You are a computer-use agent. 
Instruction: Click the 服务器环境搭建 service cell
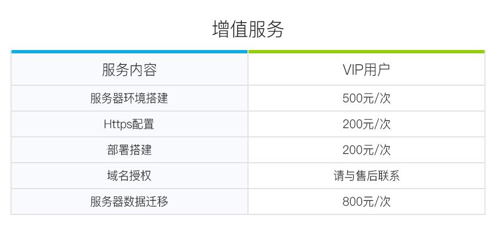click(x=130, y=98)
